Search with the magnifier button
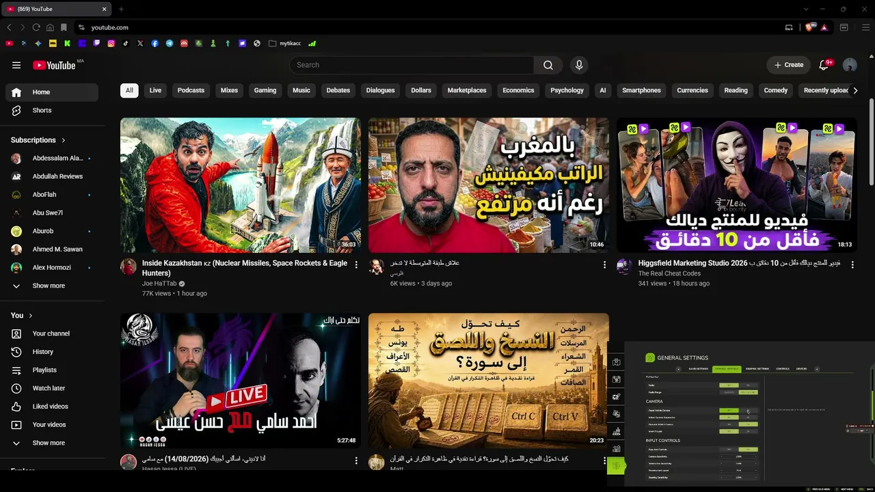This screenshot has height=492, width=875. (548, 65)
